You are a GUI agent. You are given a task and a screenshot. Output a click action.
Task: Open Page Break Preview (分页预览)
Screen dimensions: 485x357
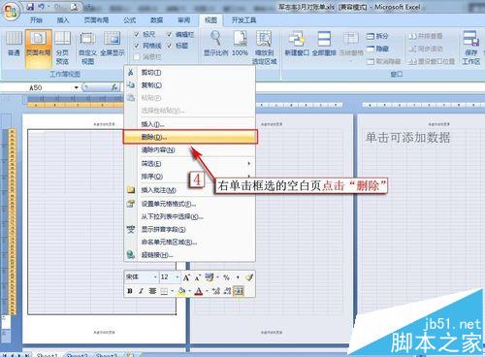point(62,48)
